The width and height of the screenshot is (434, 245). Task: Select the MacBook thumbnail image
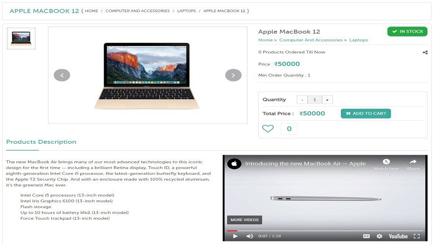click(x=21, y=39)
